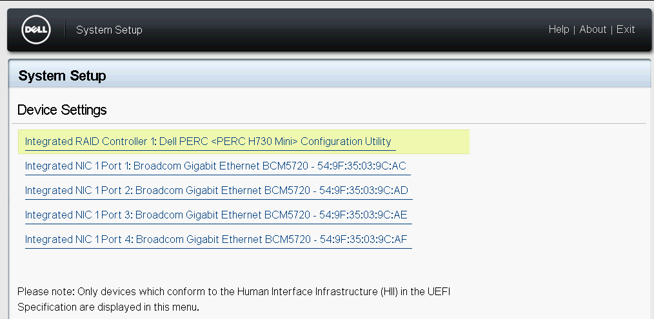Click the 'PERC H730 Mini' text
The height and width of the screenshot is (319, 654).
[254, 142]
